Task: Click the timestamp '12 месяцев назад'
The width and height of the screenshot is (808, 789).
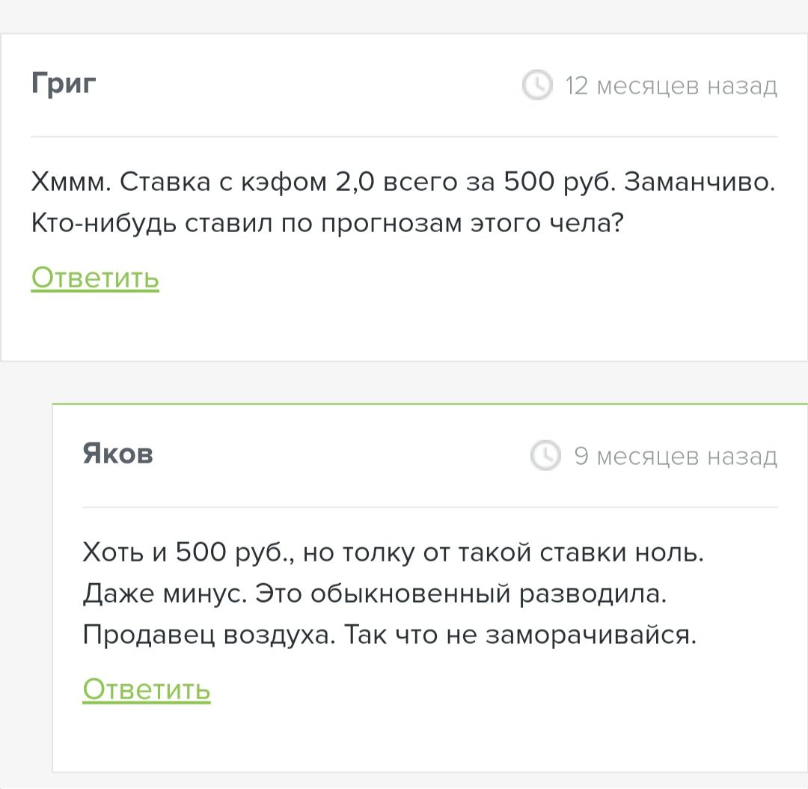Action: 671,86
